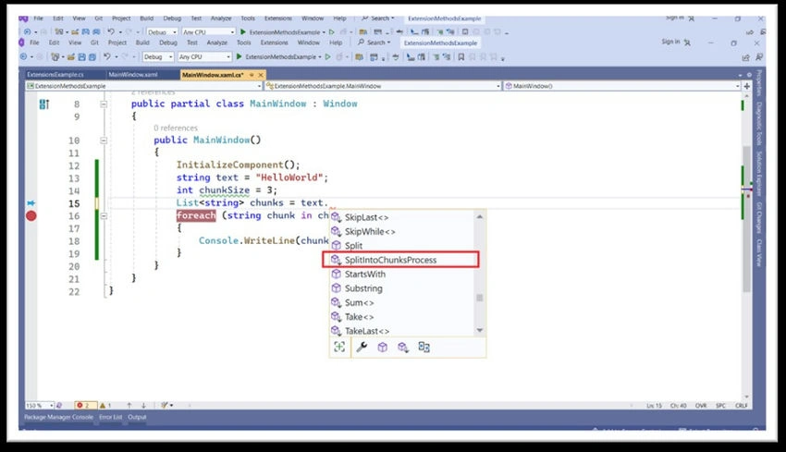Open the Properties side panel tab
The width and height of the screenshot is (786, 452).
759,83
